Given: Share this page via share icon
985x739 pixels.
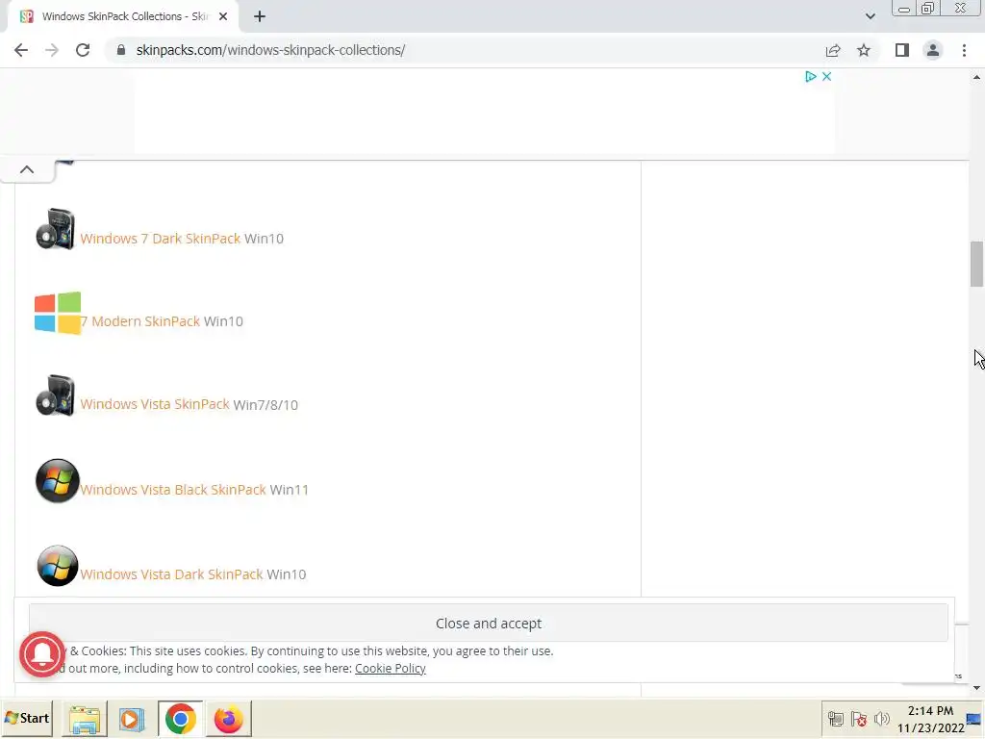Looking at the screenshot, I should tap(833, 50).
